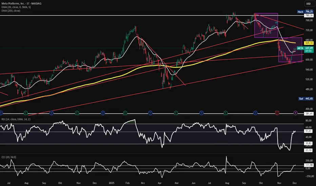Screen dimensions: 316x186
Task: Click the RSI value label 51,61
Action: (309, 131)
